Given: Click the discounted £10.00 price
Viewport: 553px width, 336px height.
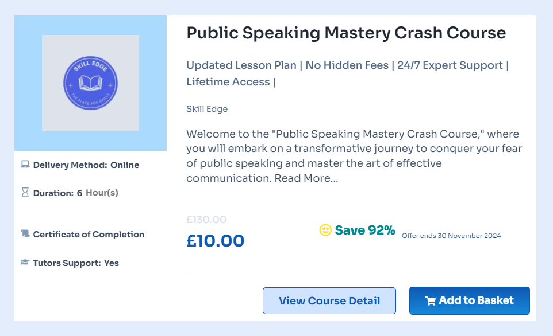Looking at the screenshot, I should coord(216,240).
